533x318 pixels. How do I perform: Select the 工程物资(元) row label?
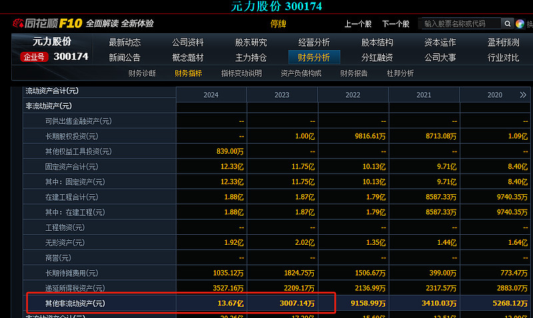click(x=65, y=228)
